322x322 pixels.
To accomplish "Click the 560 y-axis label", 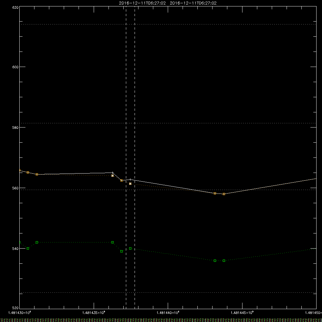I will tap(16, 188).
